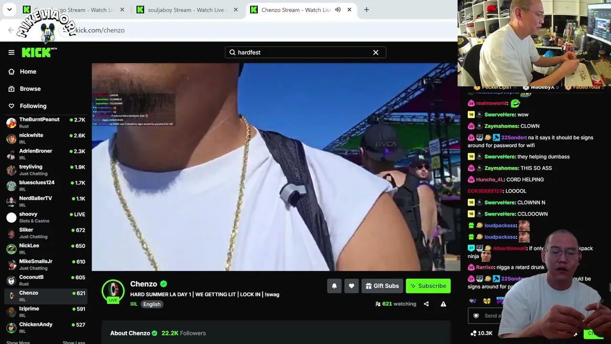This screenshot has width=611, height=344.
Task: Open TheBurntPeanut channel
Action: click(46, 123)
